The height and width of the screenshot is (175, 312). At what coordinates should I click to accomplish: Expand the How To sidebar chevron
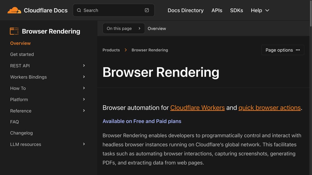[x=84, y=88]
